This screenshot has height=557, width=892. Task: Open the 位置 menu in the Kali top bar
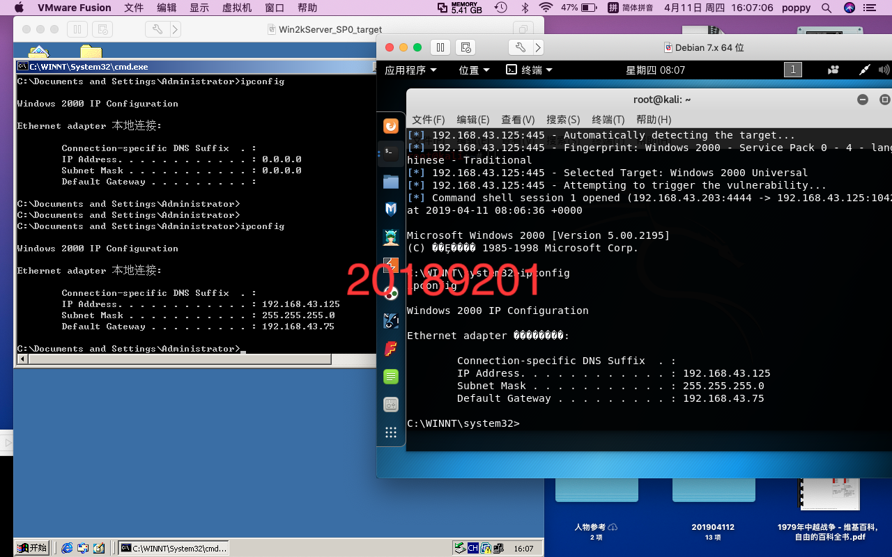coord(474,70)
